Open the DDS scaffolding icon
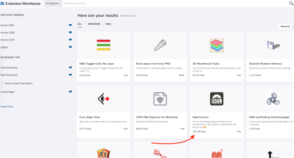This screenshot has height=158, width=294. coord(273,99)
